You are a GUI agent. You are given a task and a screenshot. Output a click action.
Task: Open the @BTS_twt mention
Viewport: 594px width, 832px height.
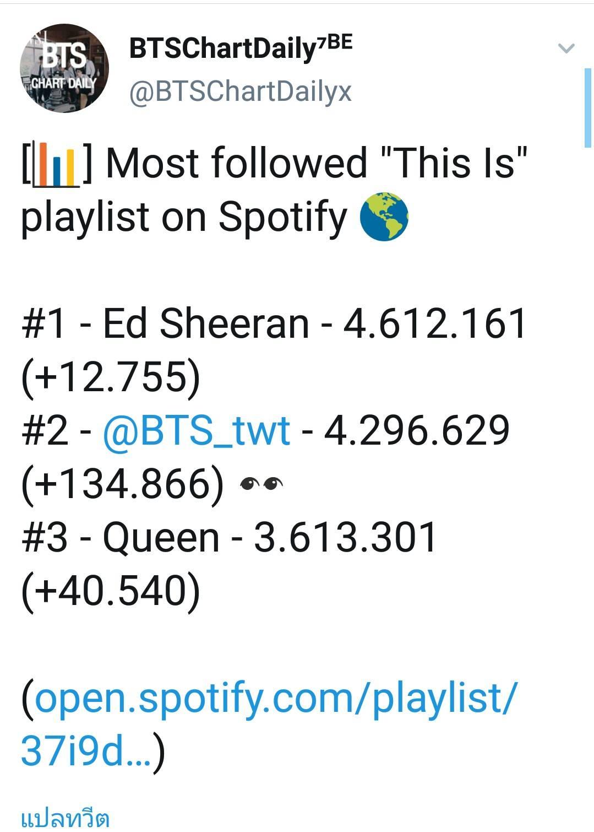(197, 430)
